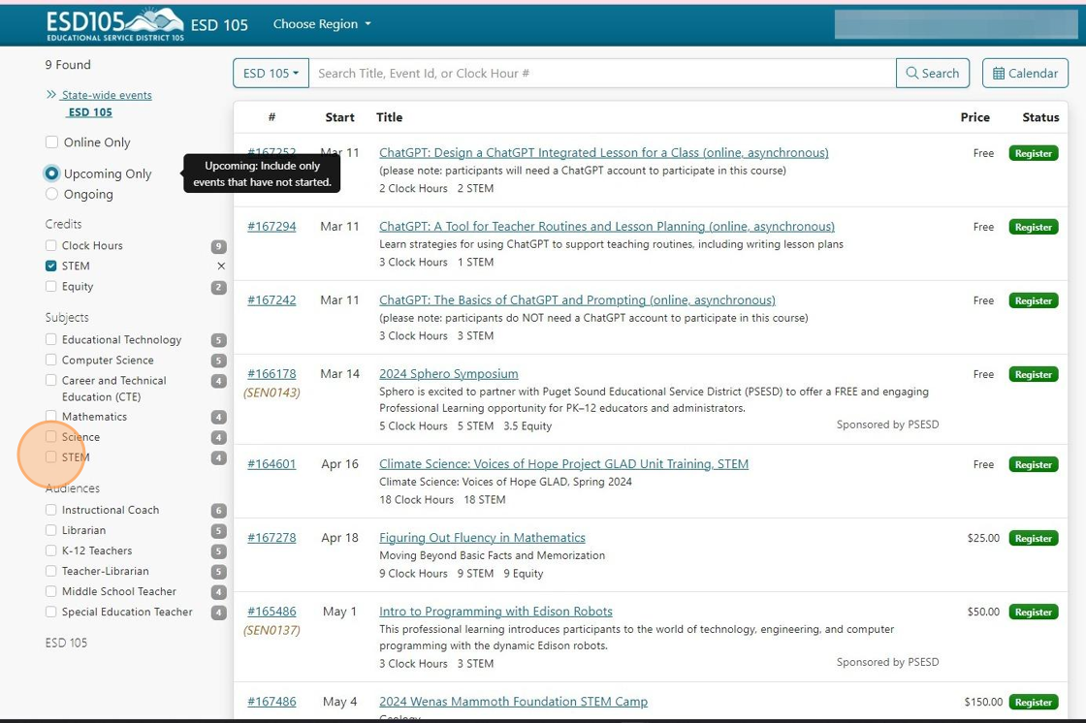This screenshot has width=1086, height=723.
Task: Register for ChatGPT Teacher Routines course
Action: click(x=1034, y=227)
